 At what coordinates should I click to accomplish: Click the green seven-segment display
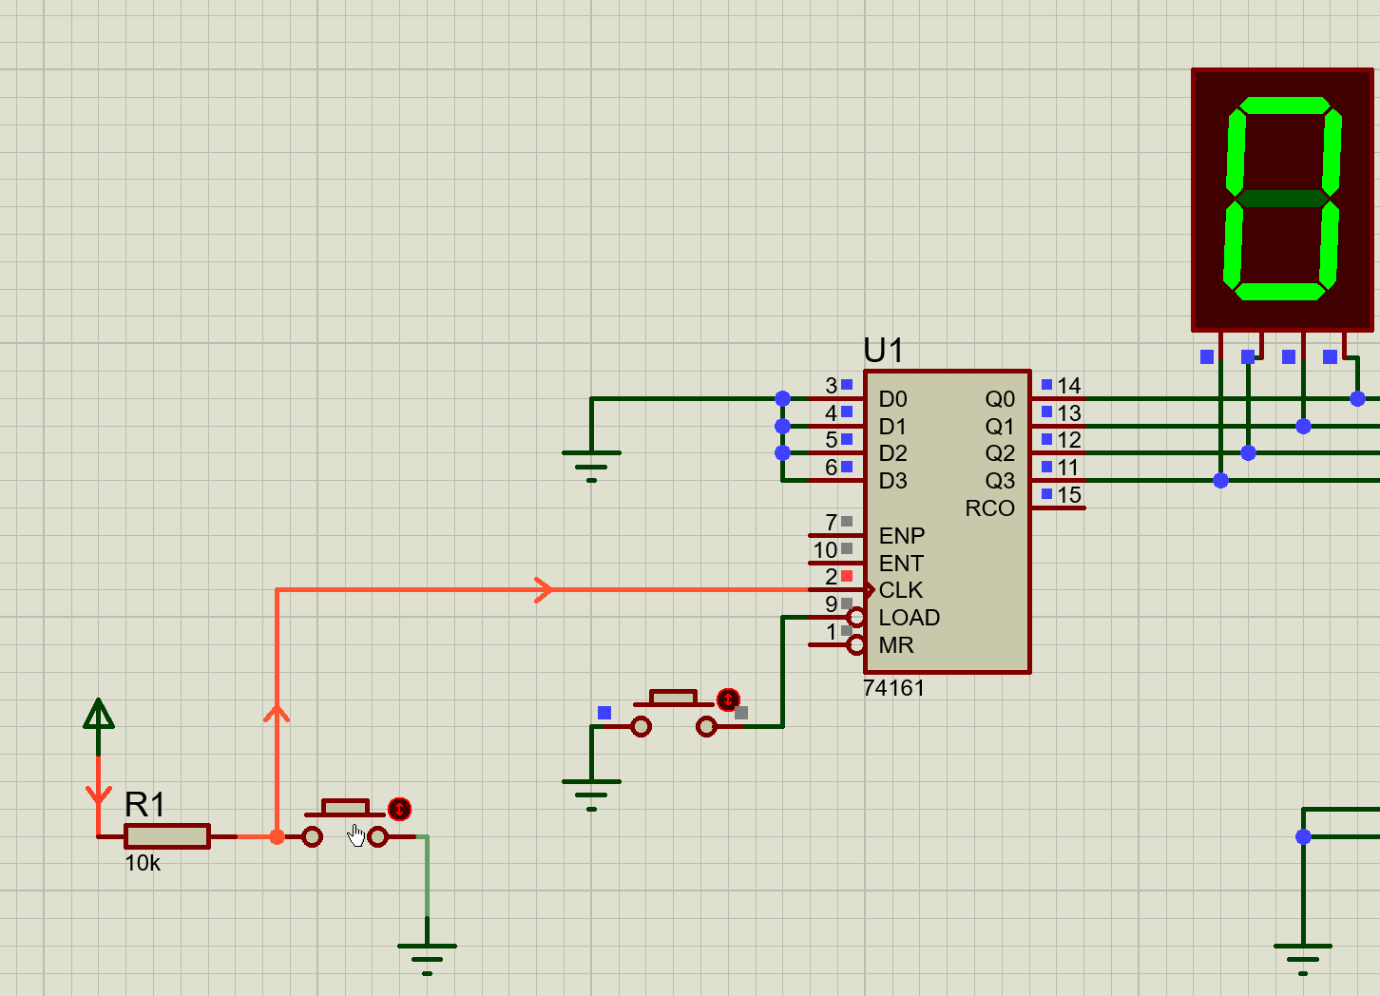point(1281,199)
